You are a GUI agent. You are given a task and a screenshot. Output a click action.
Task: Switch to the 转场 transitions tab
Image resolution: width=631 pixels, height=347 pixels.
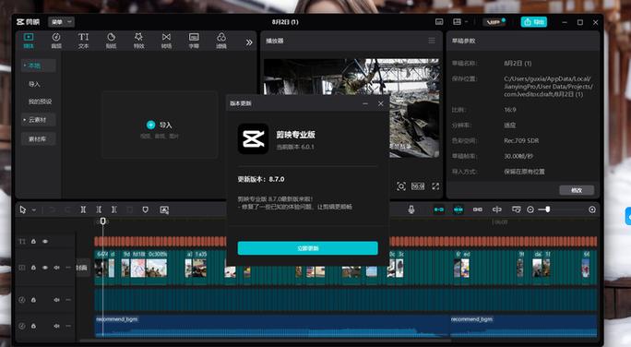click(x=166, y=41)
